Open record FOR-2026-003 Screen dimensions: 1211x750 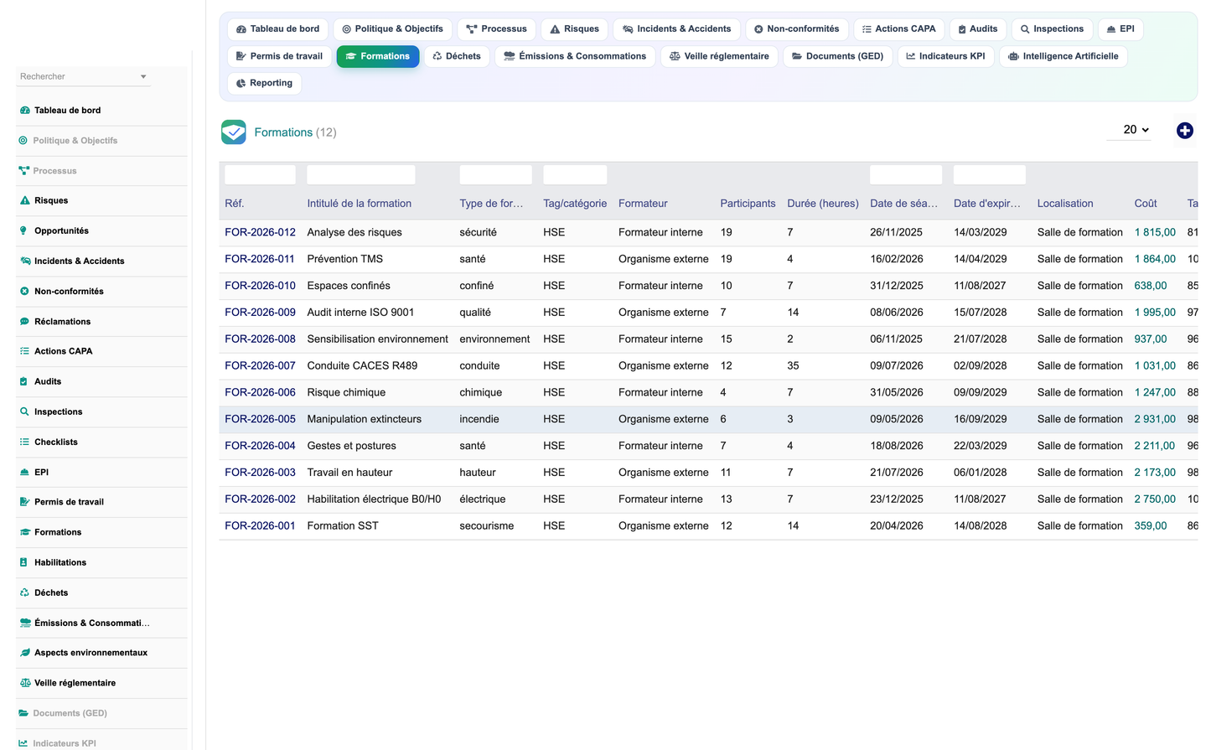click(260, 473)
